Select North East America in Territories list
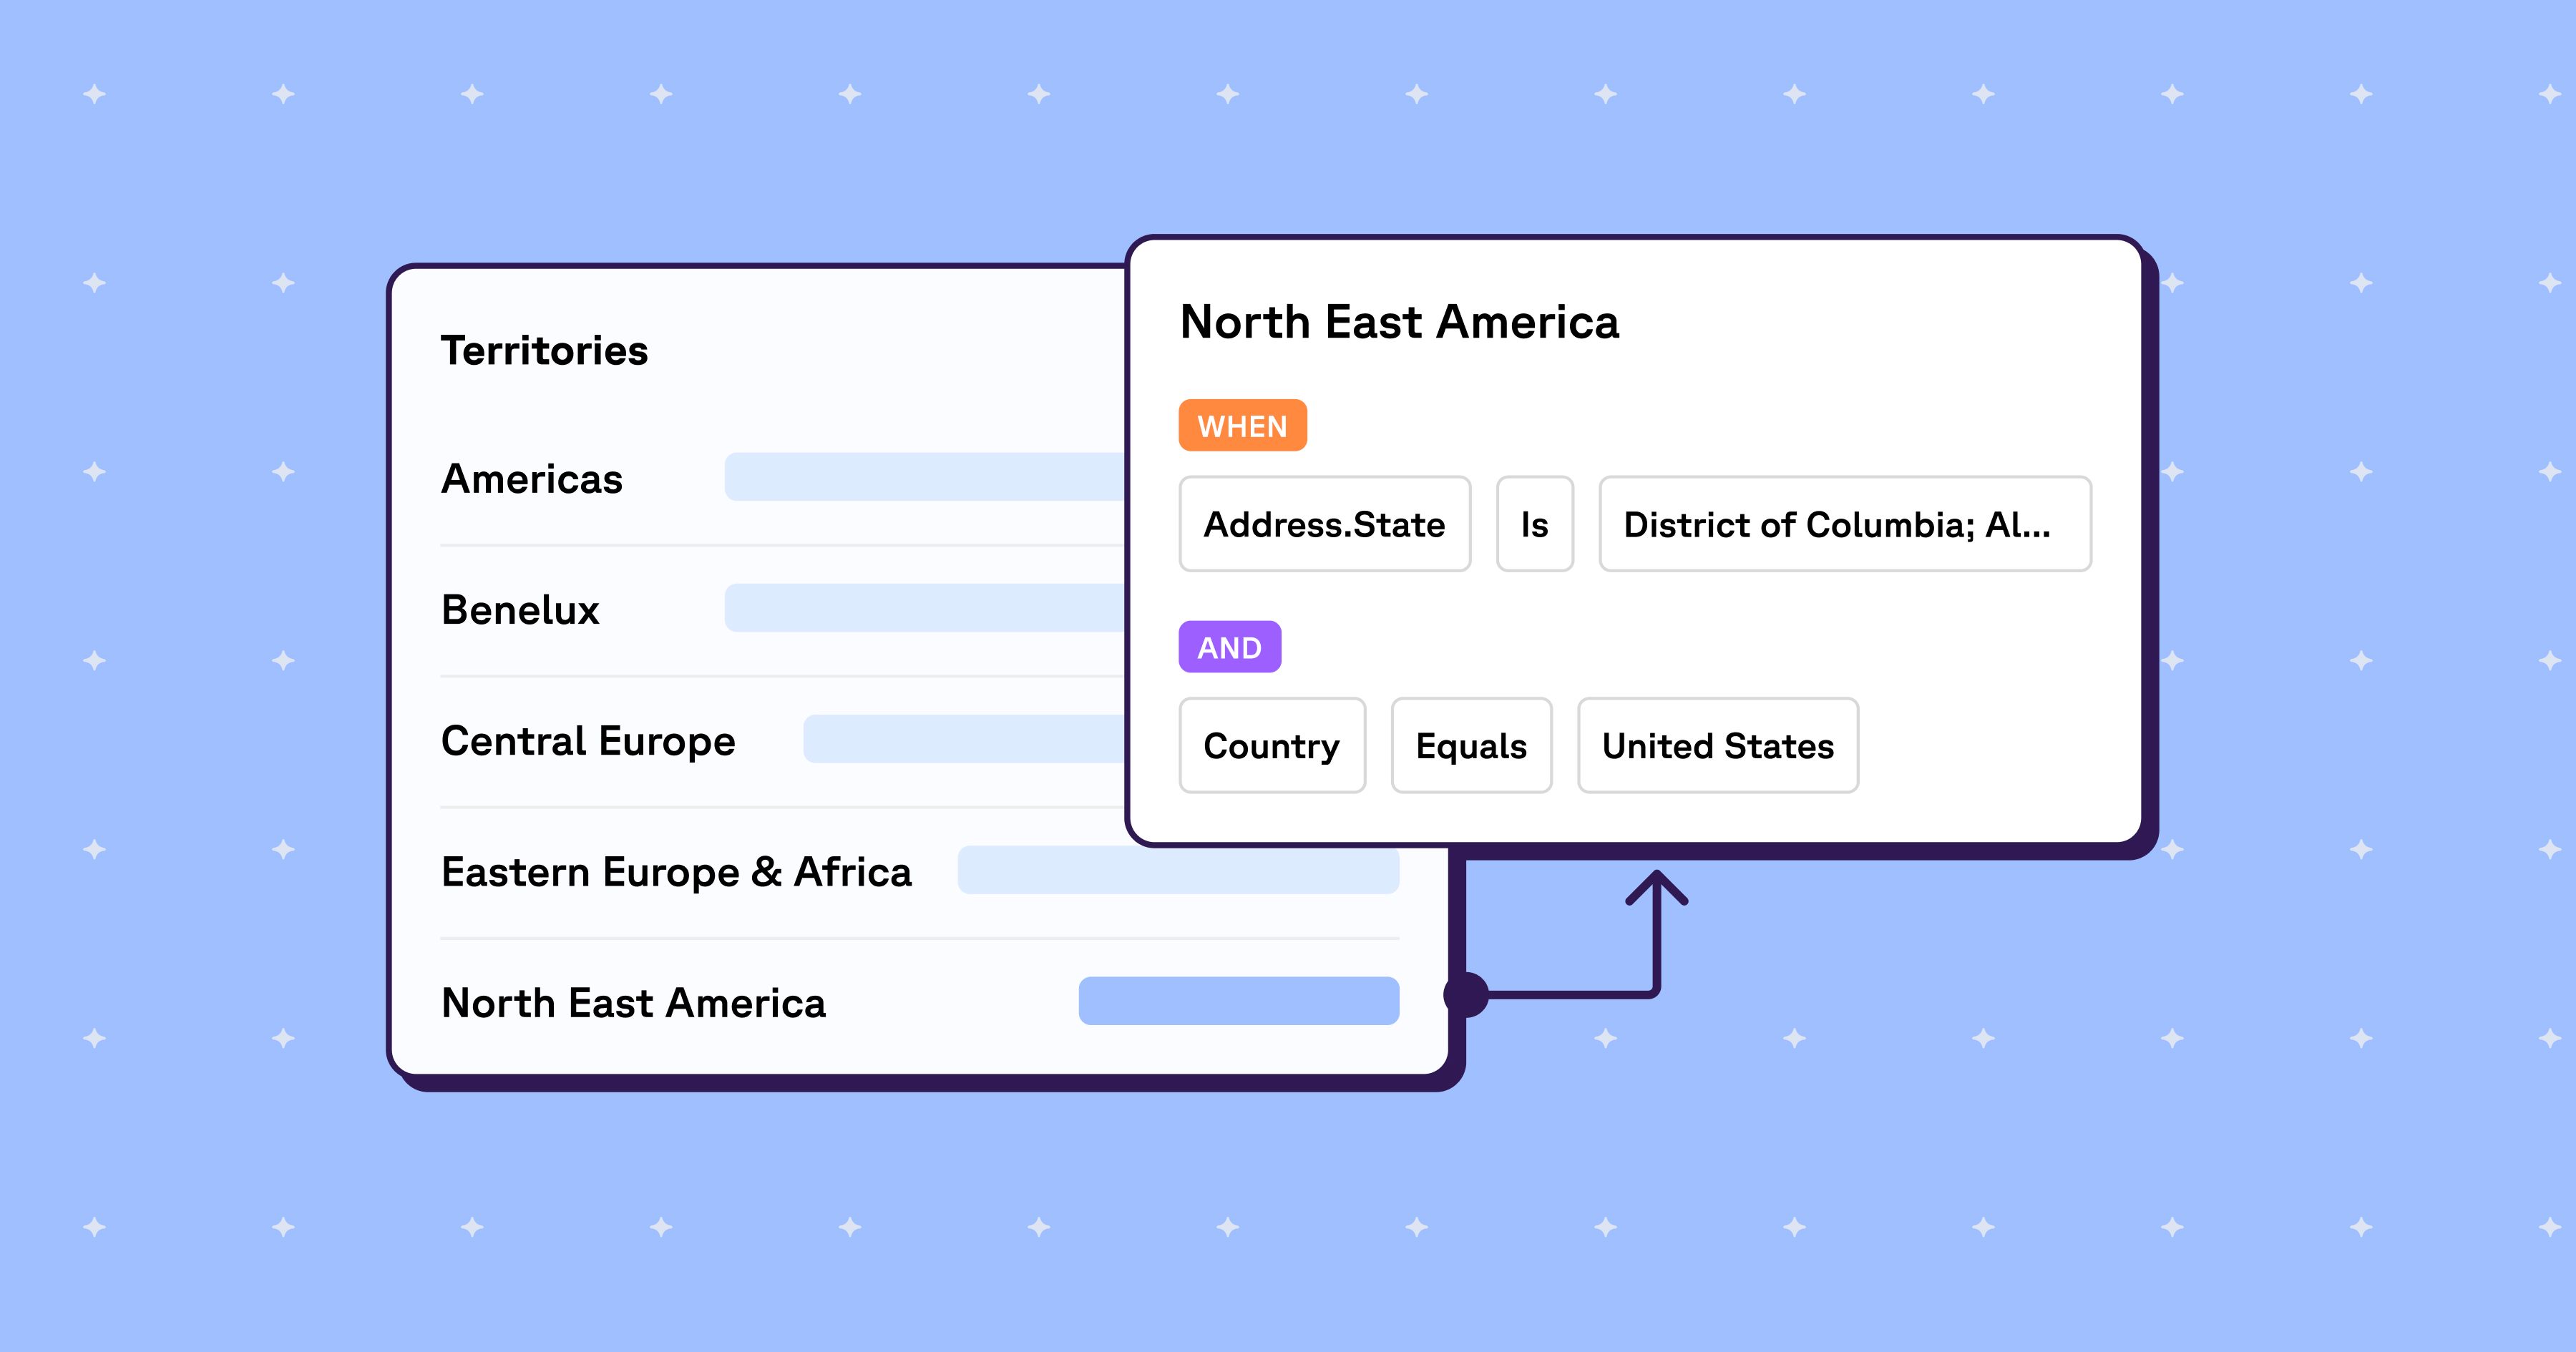 point(919,1003)
